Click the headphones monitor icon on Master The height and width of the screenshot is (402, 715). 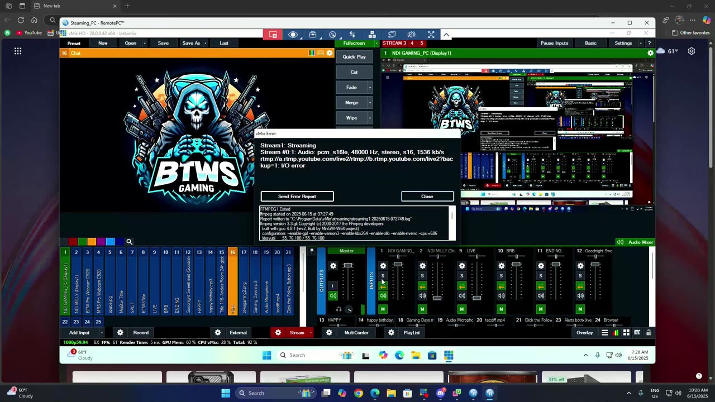pyautogui.click(x=339, y=309)
